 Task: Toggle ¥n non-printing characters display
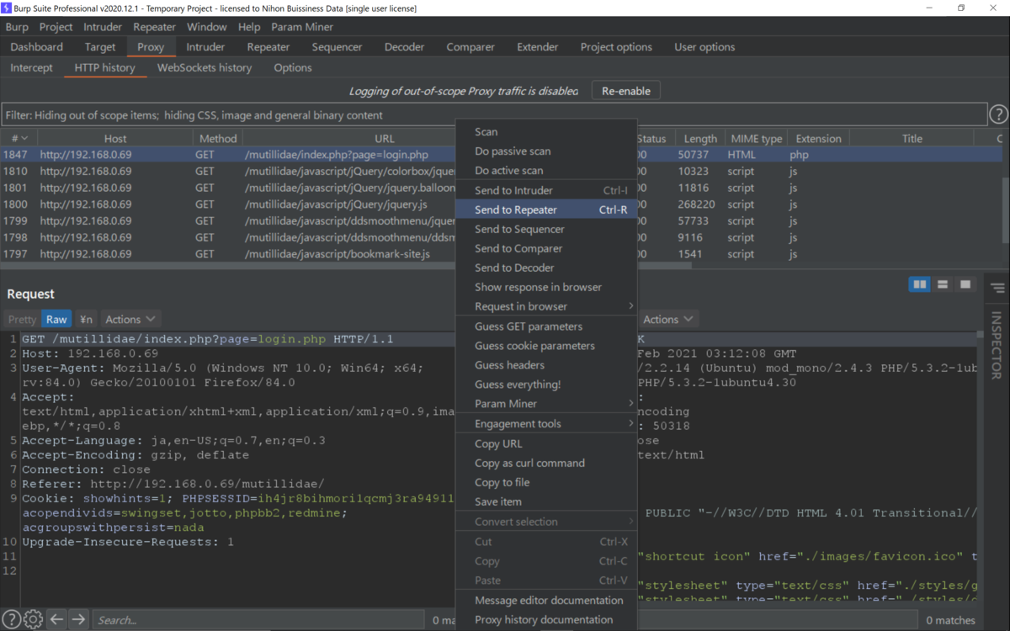pos(86,320)
